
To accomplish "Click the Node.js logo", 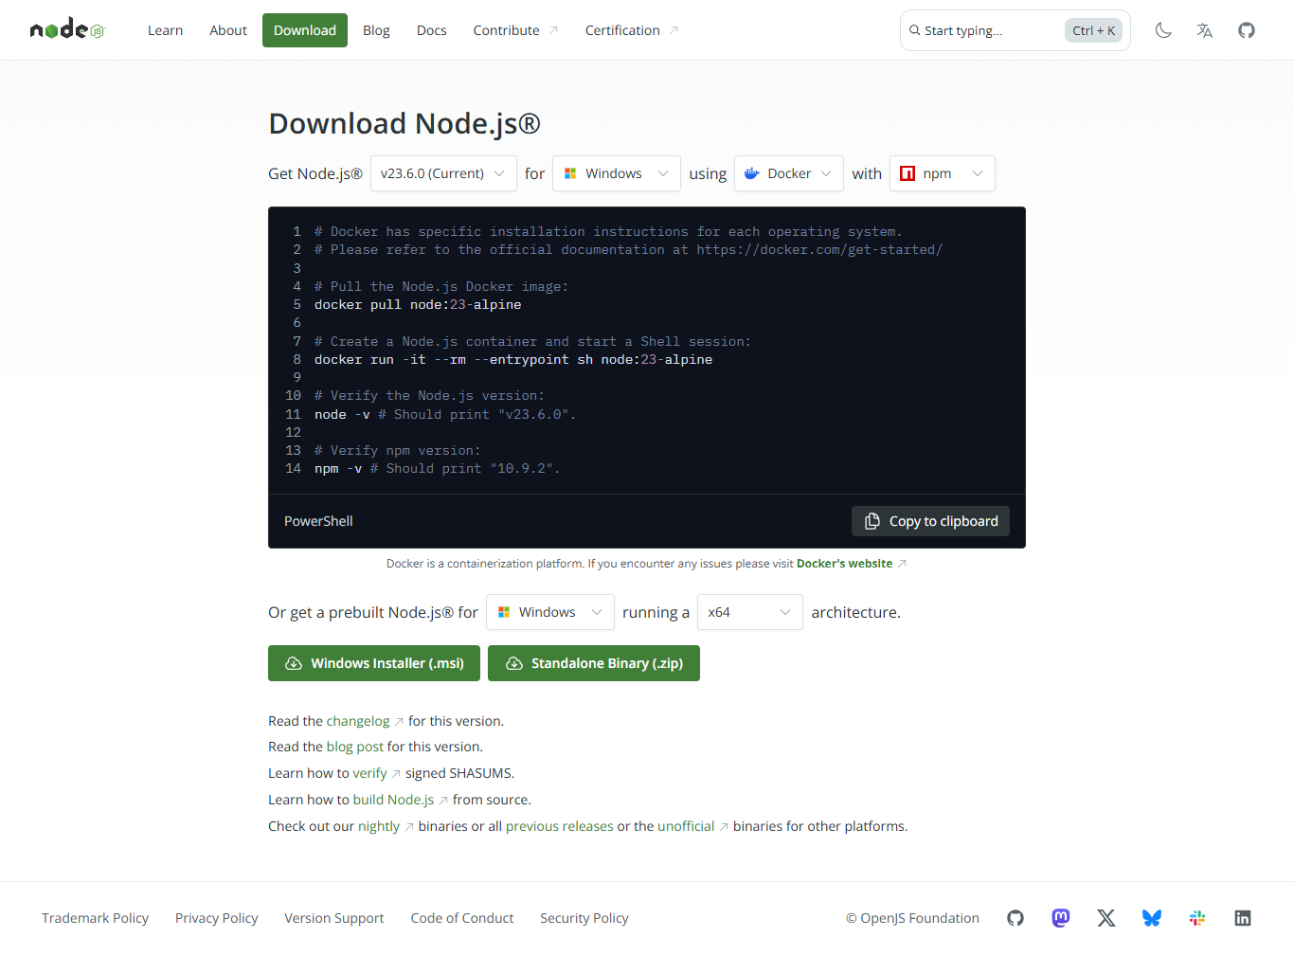I will [x=64, y=28].
